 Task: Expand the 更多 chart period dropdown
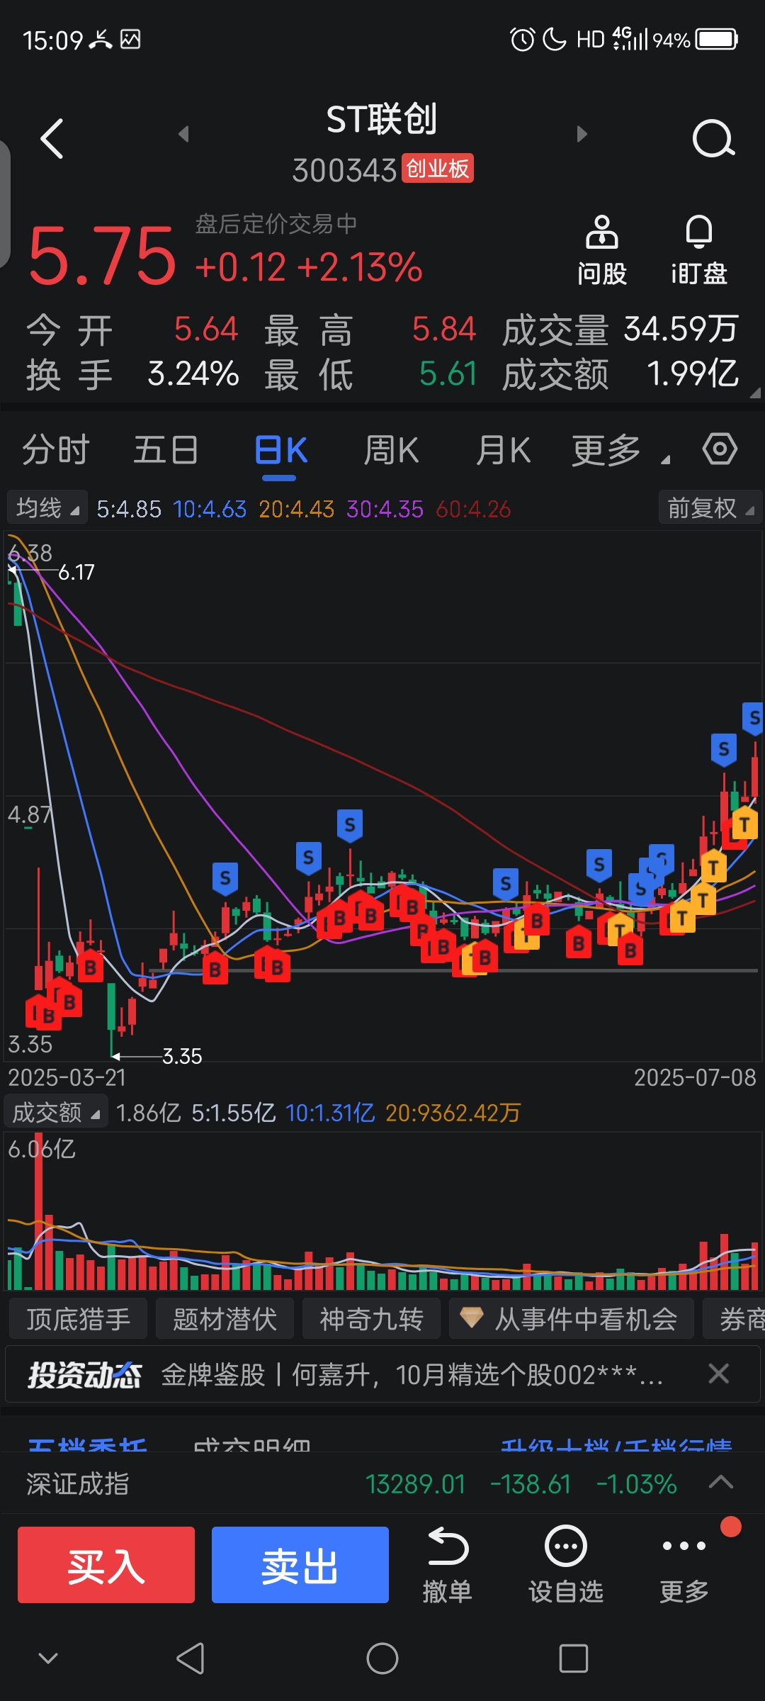620,450
